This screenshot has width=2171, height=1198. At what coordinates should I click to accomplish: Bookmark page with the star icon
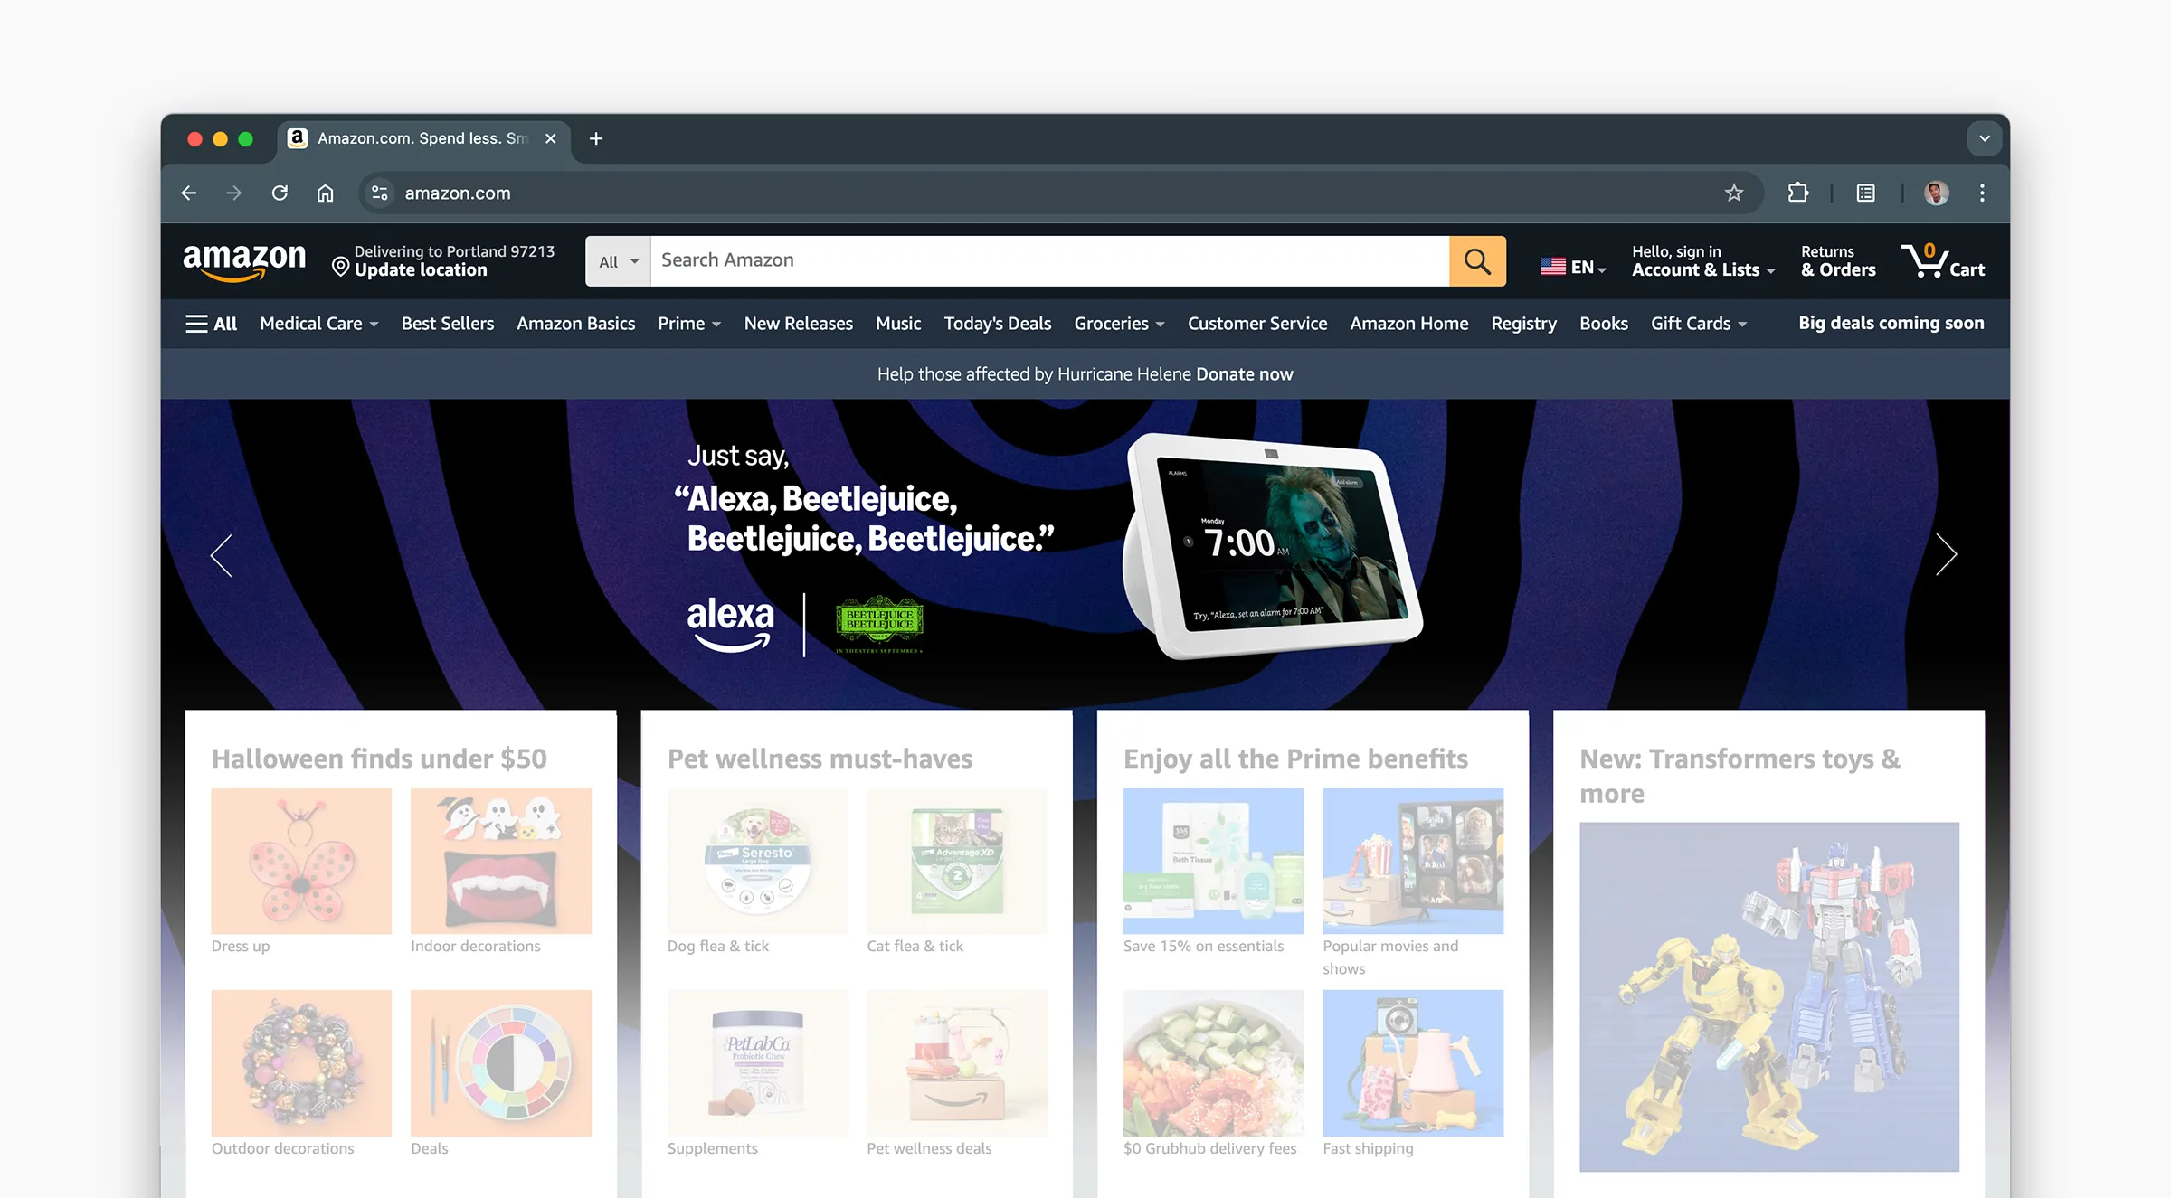click(x=1733, y=193)
